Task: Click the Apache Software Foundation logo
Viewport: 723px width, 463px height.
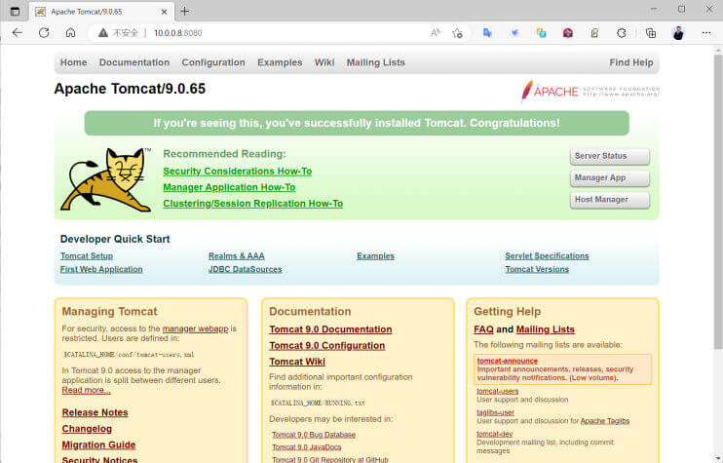Action: [590, 91]
